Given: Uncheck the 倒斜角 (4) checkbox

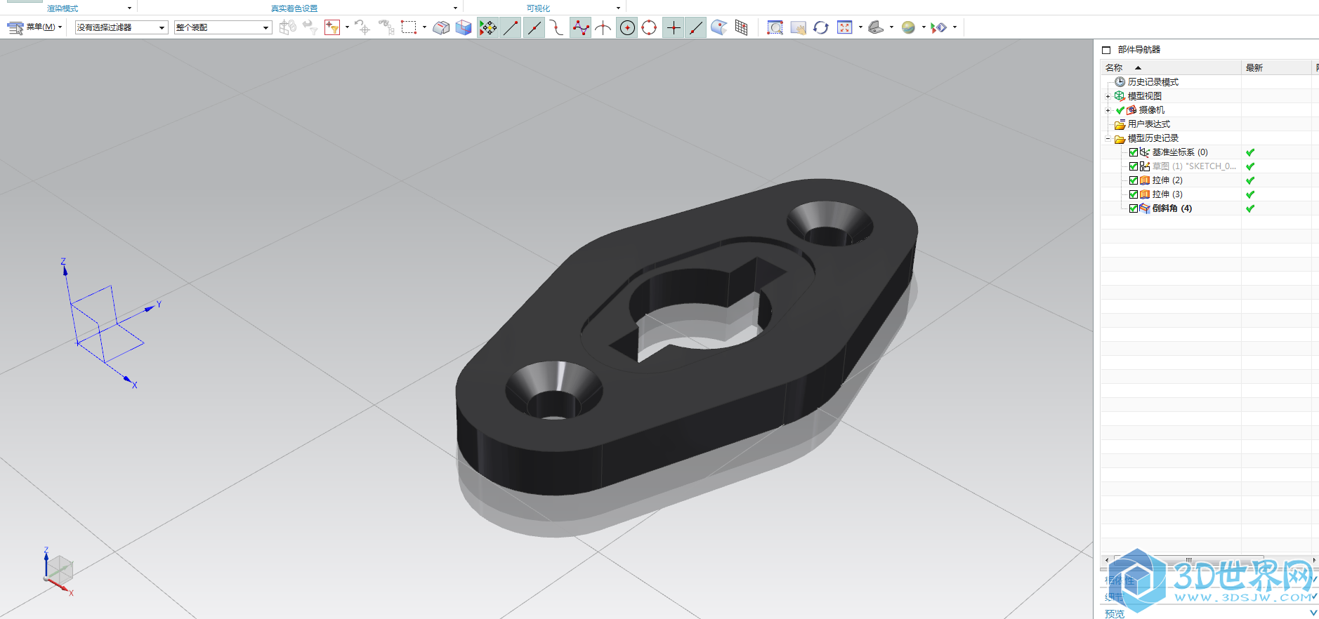Looking at the screenshot, I should tap(1133, 208).
